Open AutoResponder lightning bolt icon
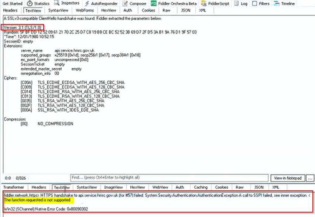Viewport: 315px width, 217px height. tap(87, 3)
